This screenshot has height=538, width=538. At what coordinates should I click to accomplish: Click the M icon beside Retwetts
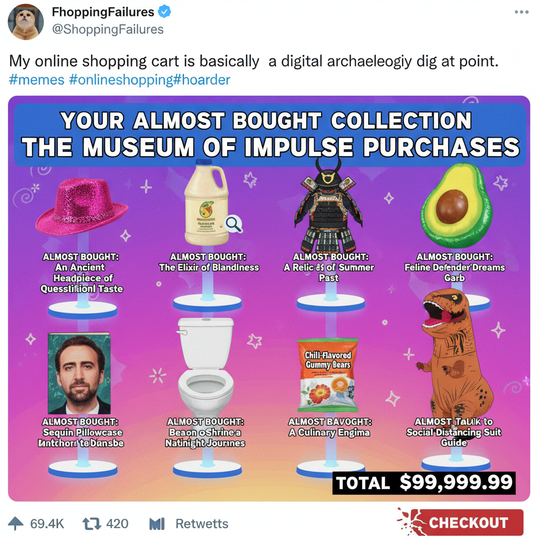pos(158,523)
